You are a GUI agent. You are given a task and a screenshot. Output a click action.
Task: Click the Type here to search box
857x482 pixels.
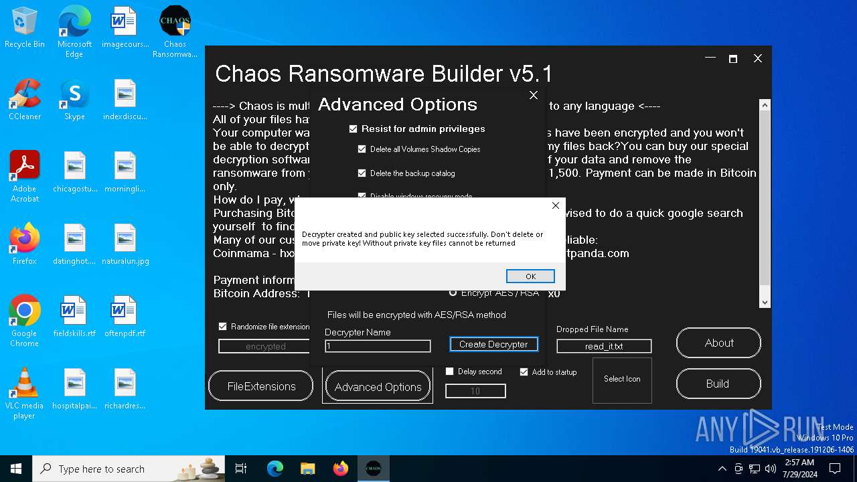click(129, 469)
